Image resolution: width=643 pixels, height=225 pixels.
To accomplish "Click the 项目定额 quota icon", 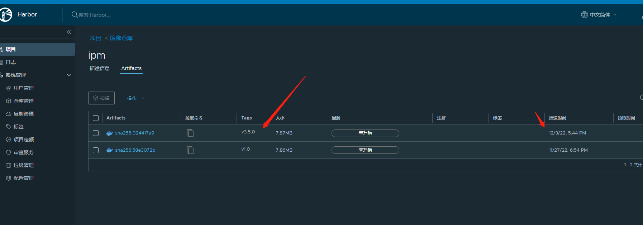I will tap(9, 140).
